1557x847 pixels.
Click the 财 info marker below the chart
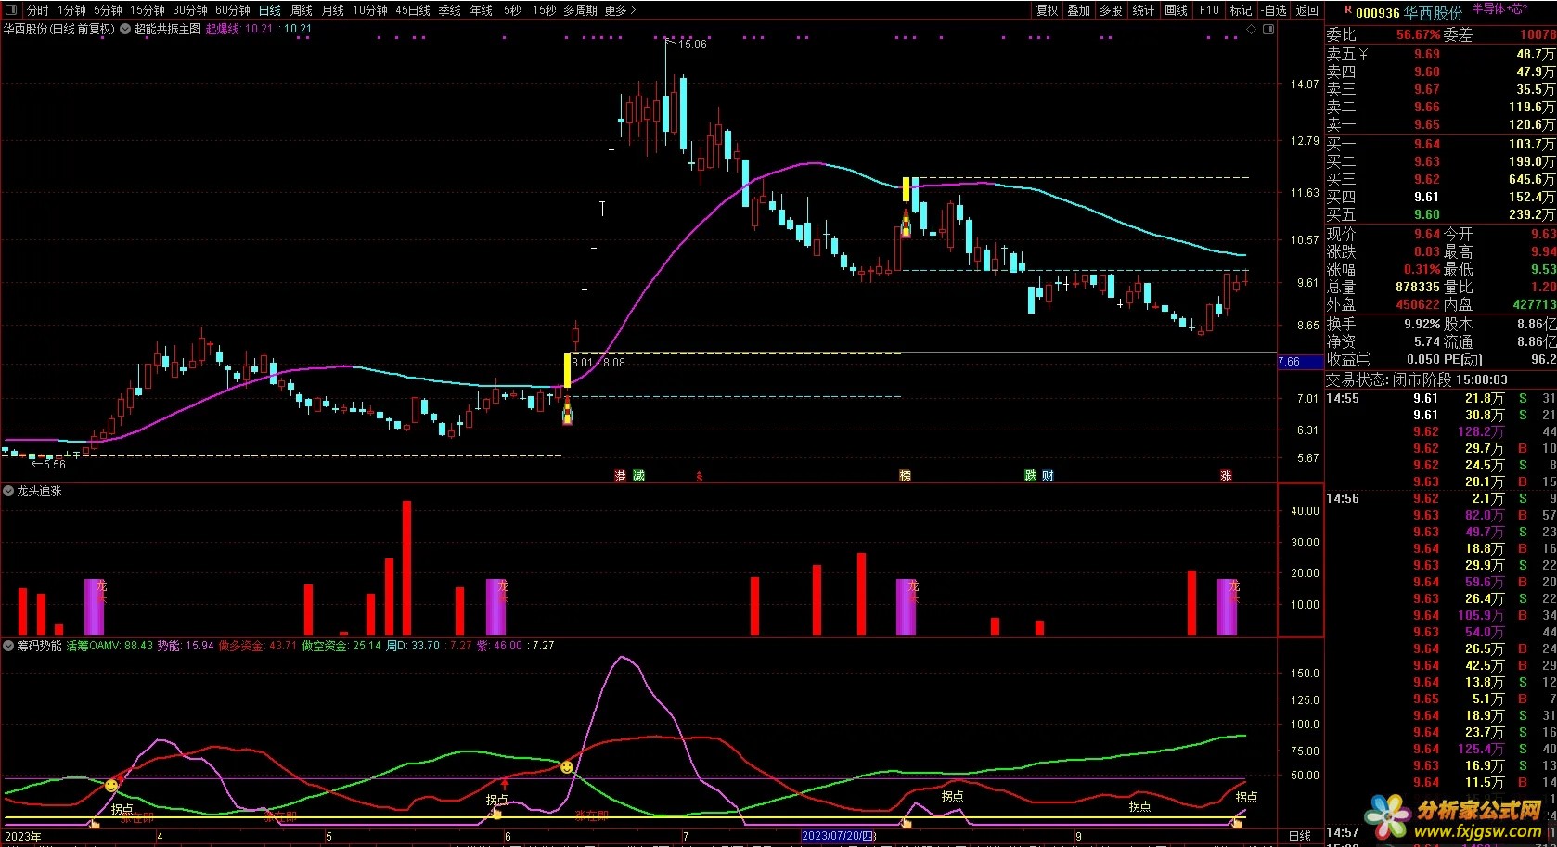[x=1048, y=475]
